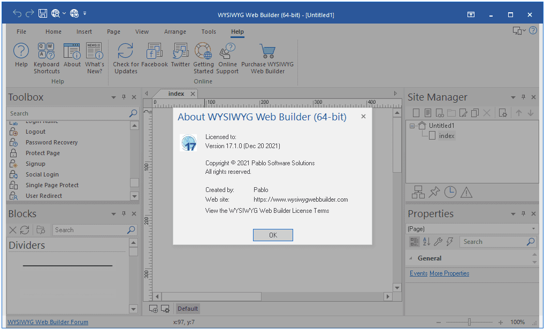Screen dimensions: 544x330
Task: Open the What's New? news icon
Action: 94,58
